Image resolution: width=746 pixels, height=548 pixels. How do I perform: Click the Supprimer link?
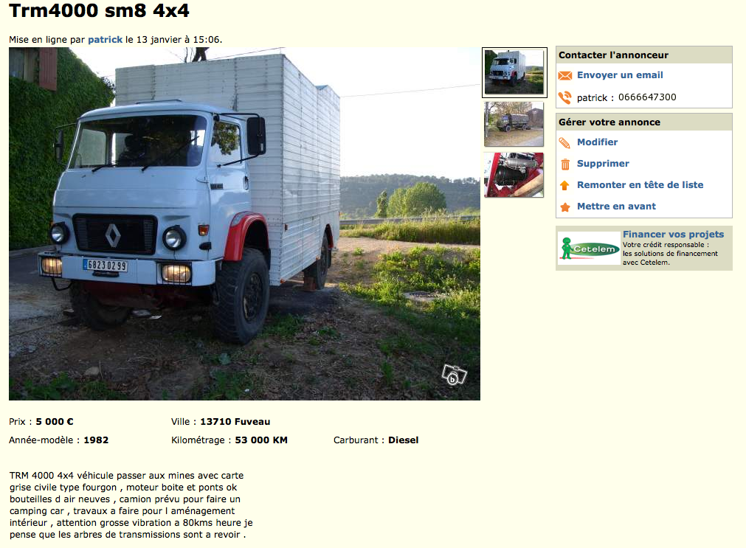603,164
